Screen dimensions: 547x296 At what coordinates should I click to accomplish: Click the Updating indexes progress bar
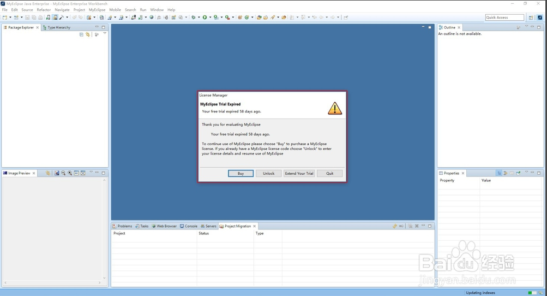(x=532, y=293)
